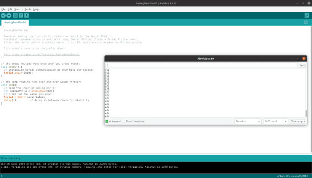The height and width of the screenshot is (178, 312).
Task: Click the Clear output button
Action: click(x=298, y=121)
